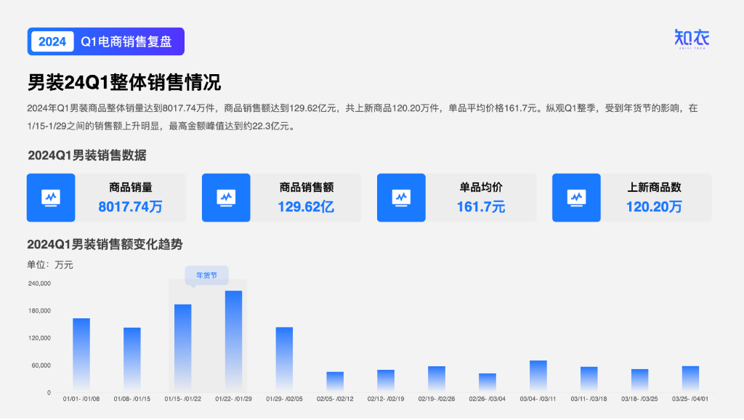Image resolution: width=744 pixels, height=420 pixels.
Task: Click the 商品销售额 card label
Action: pos(307,187)
